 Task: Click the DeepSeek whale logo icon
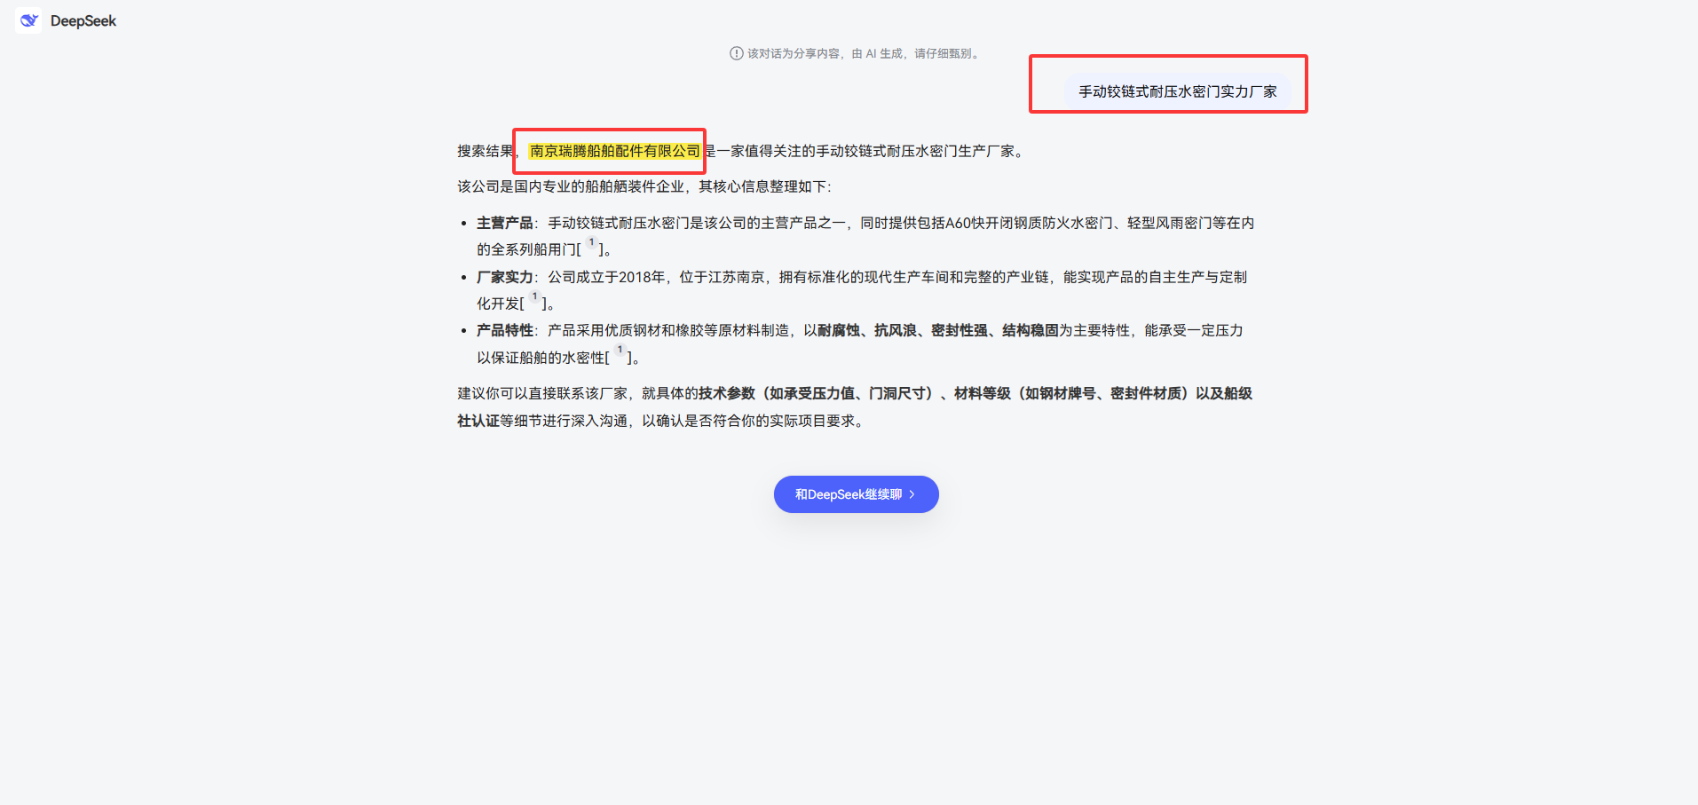[29, 20]
